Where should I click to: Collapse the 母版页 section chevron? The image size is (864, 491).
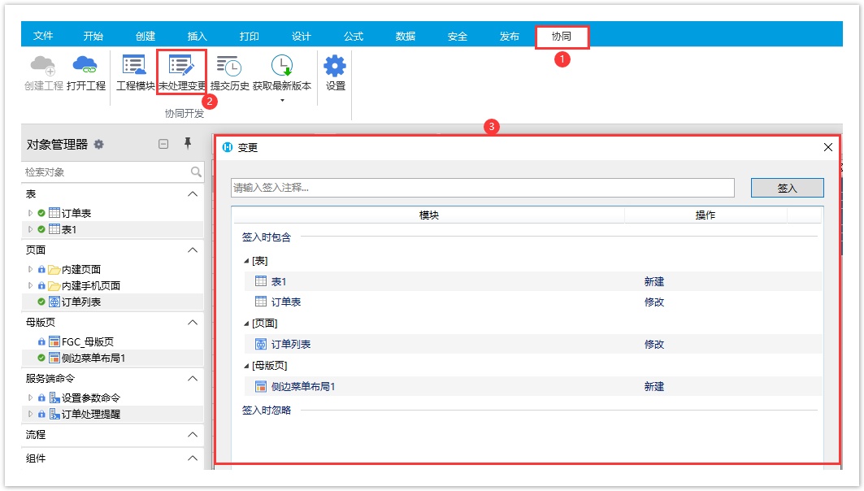(x=193, y=323)
